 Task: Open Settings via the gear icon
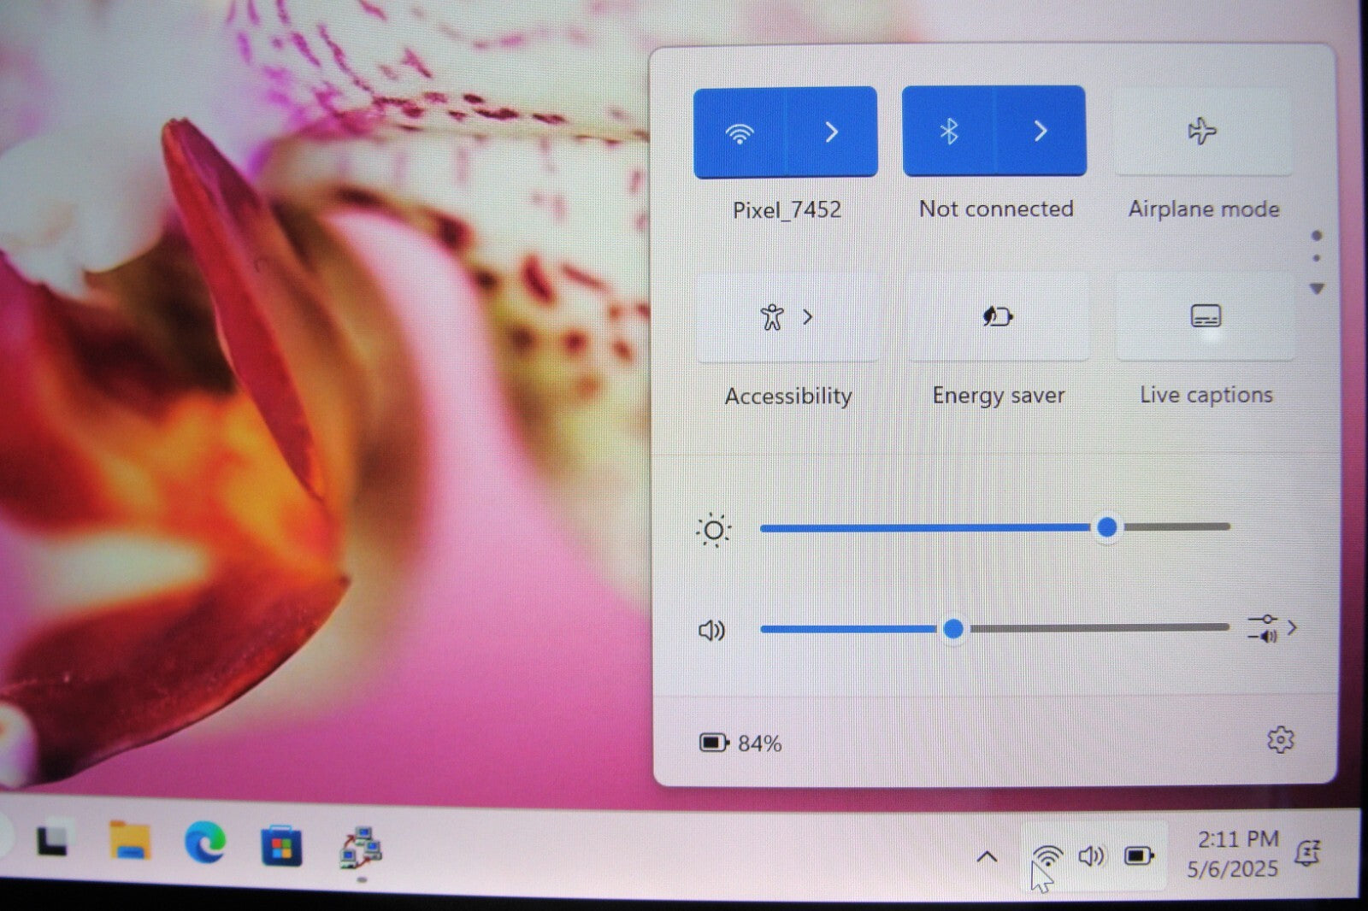point(1280,740)
